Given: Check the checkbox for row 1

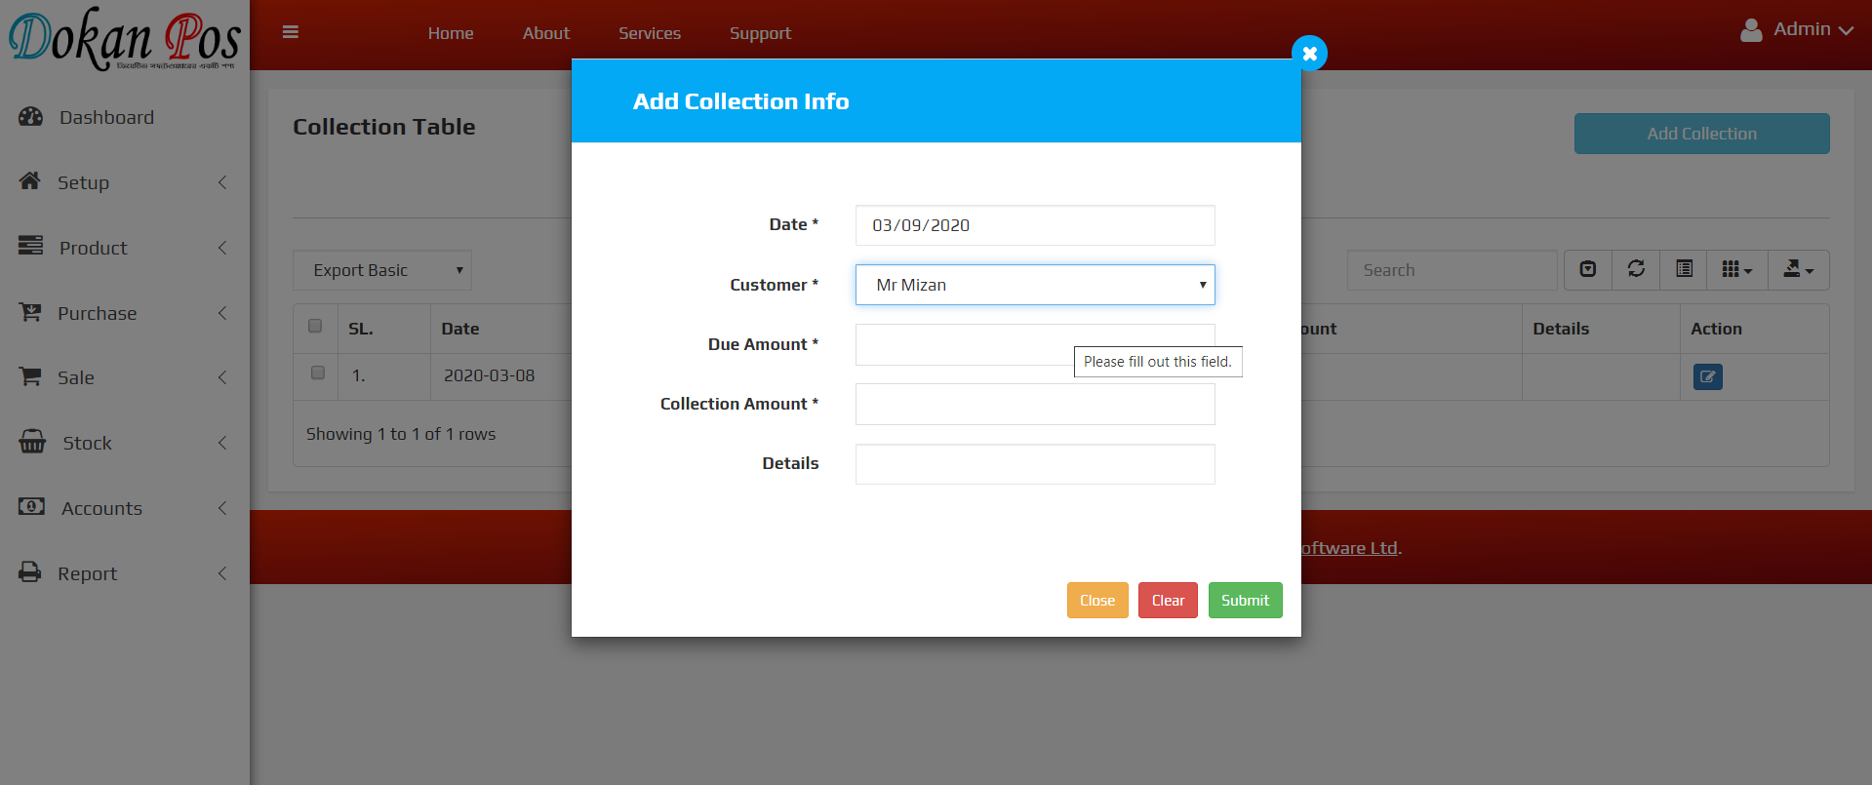Looking at the screenshot, I should 317,373.
